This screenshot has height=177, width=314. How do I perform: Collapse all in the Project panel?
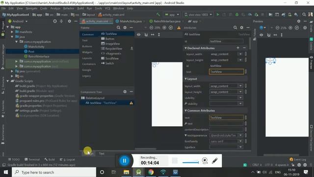(61, 21)
